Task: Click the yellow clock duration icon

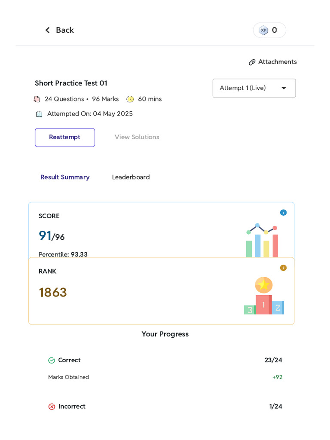Action: coord(130,99)
